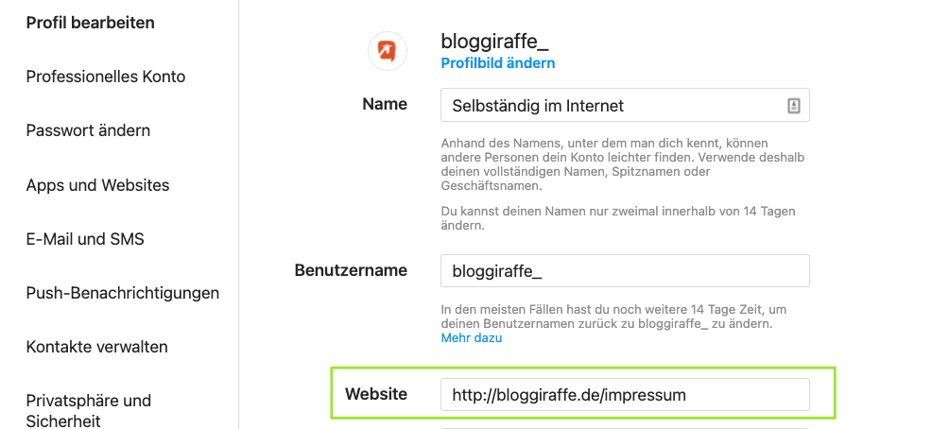The width and height of the screenshot is (949, 429).
Task: Focus the Name text field
Action: point(610,106)
